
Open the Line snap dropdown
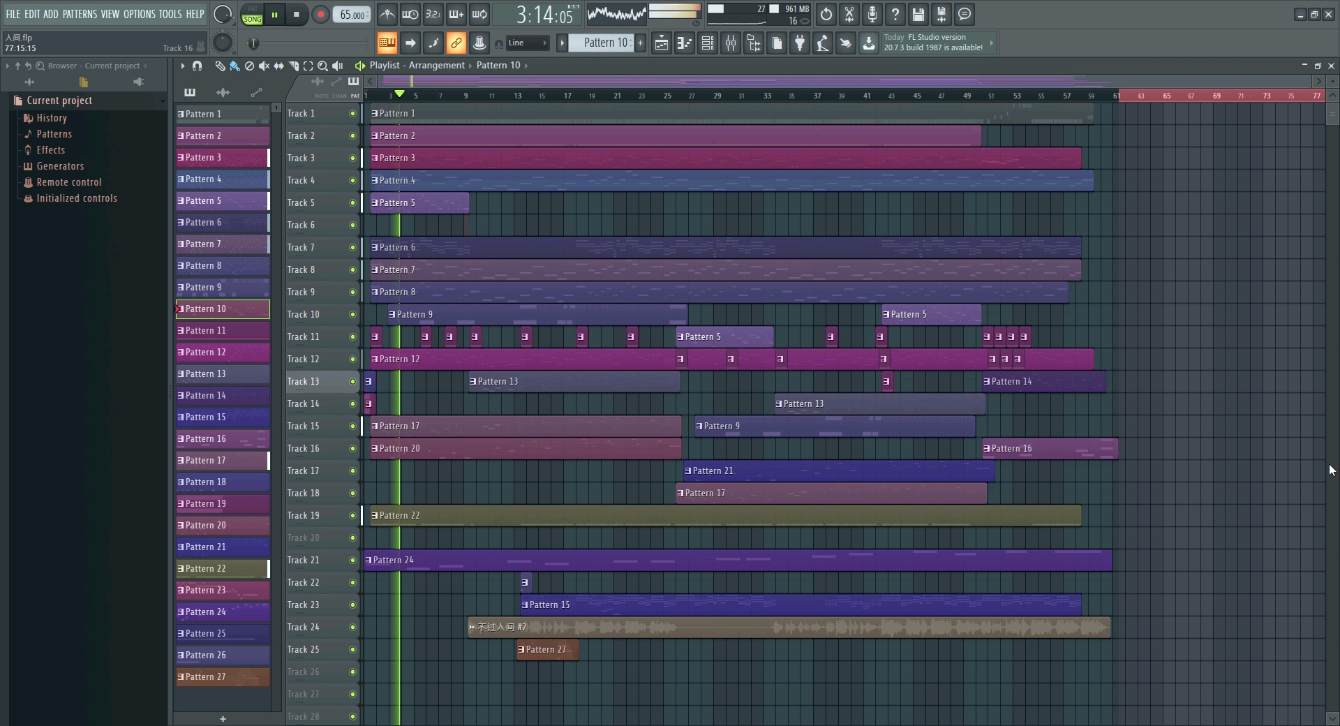click(x=528, y=43)
